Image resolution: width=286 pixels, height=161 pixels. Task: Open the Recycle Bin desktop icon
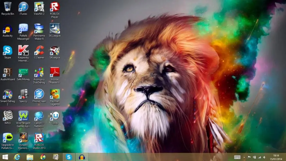pyautogui.click(x=8, y=9)
